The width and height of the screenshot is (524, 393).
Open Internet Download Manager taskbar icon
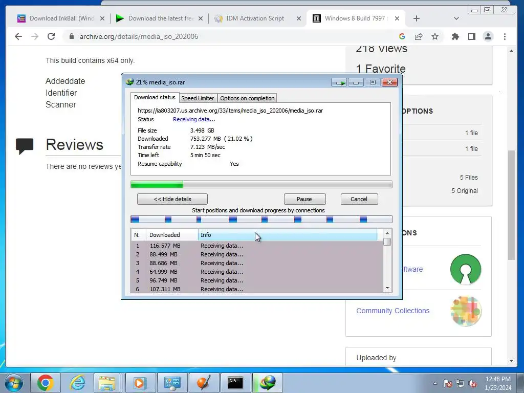(x=268, y=383)
